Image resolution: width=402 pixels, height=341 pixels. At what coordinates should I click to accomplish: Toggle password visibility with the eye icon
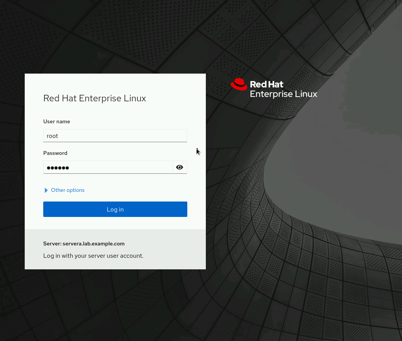click(x=180, y=167)
